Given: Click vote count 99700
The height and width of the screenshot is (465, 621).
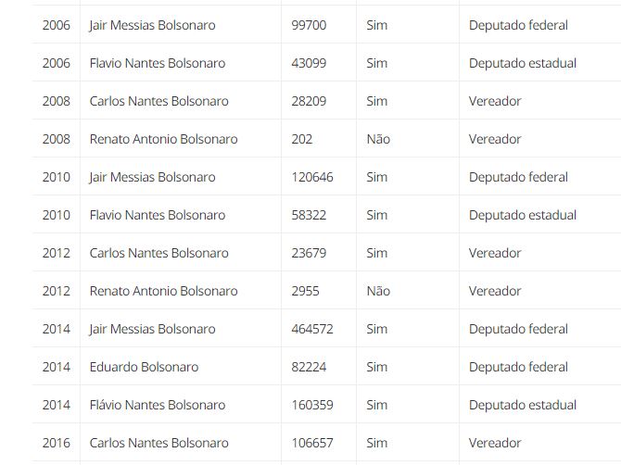Looking at the screenshot, I should coord(309,25).
